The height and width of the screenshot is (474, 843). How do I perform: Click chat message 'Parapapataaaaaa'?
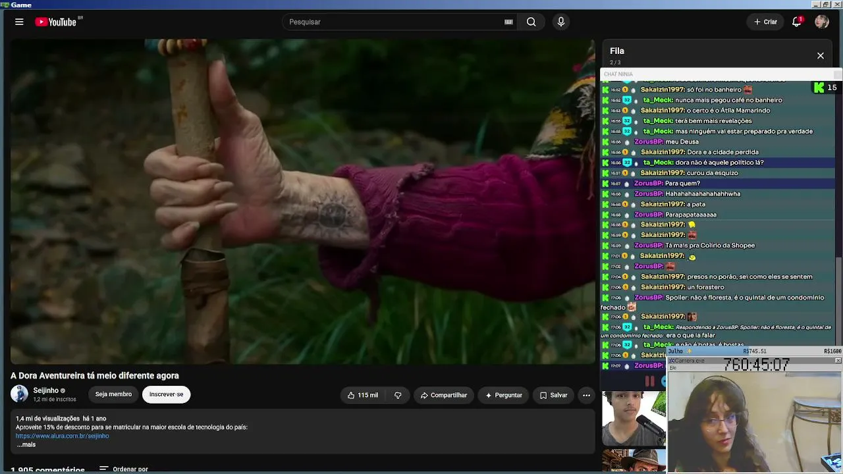pos(691,215)
